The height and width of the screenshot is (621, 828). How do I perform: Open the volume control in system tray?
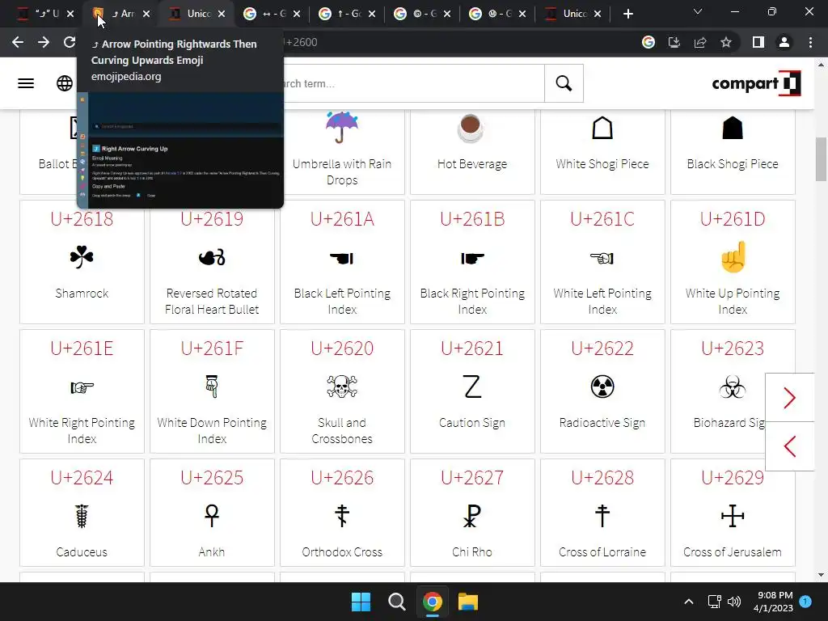734,602
